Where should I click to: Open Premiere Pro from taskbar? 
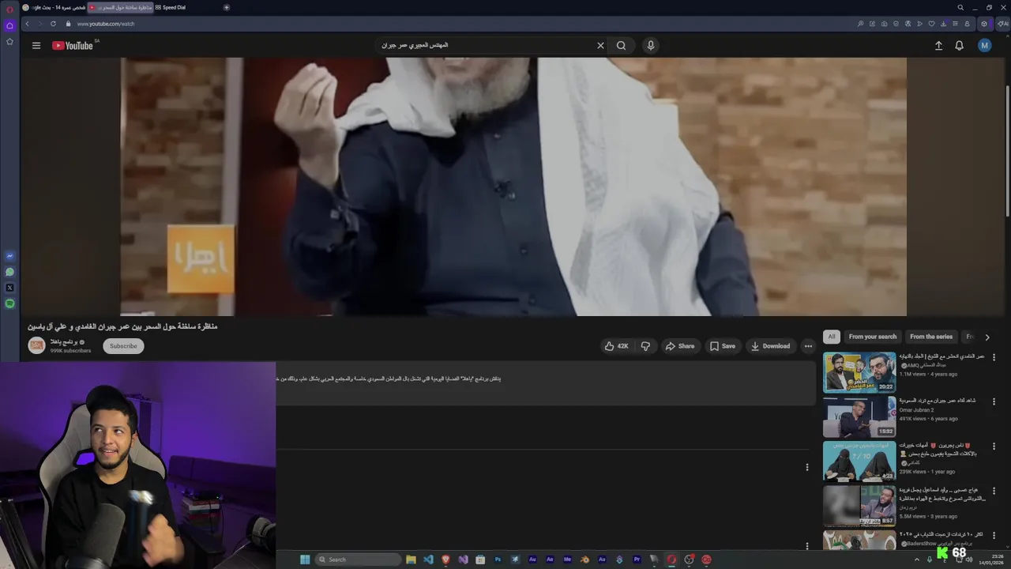point(637,560)
